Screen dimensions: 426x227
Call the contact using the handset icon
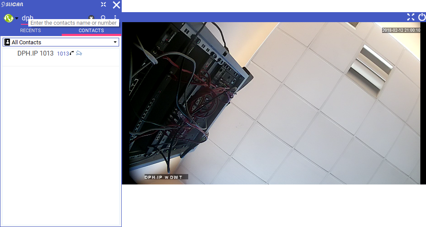(x=72, y=53)
